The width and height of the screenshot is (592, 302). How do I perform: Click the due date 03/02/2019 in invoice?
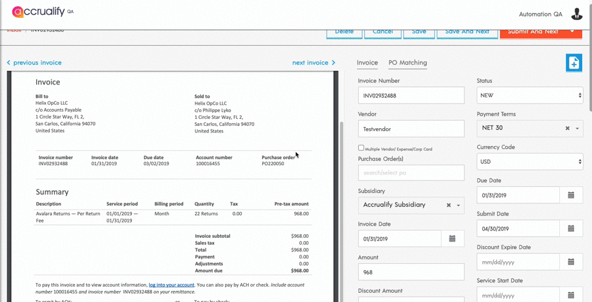click(156, 164)
